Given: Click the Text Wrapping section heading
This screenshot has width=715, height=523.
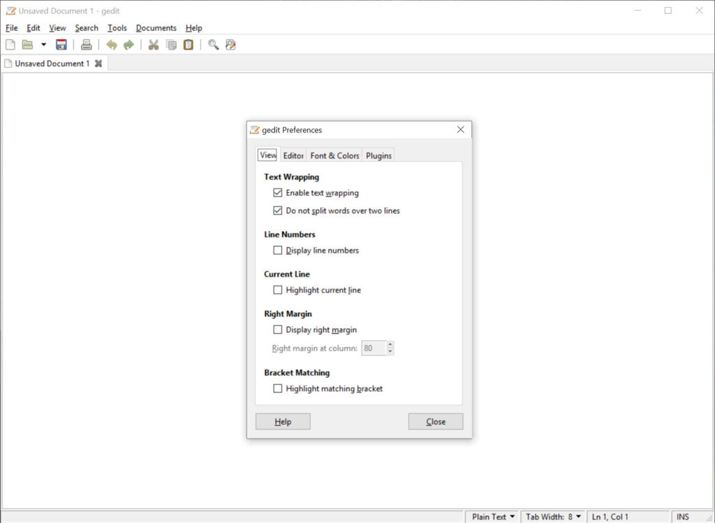Looking at the screenshot, I should 291,177.
